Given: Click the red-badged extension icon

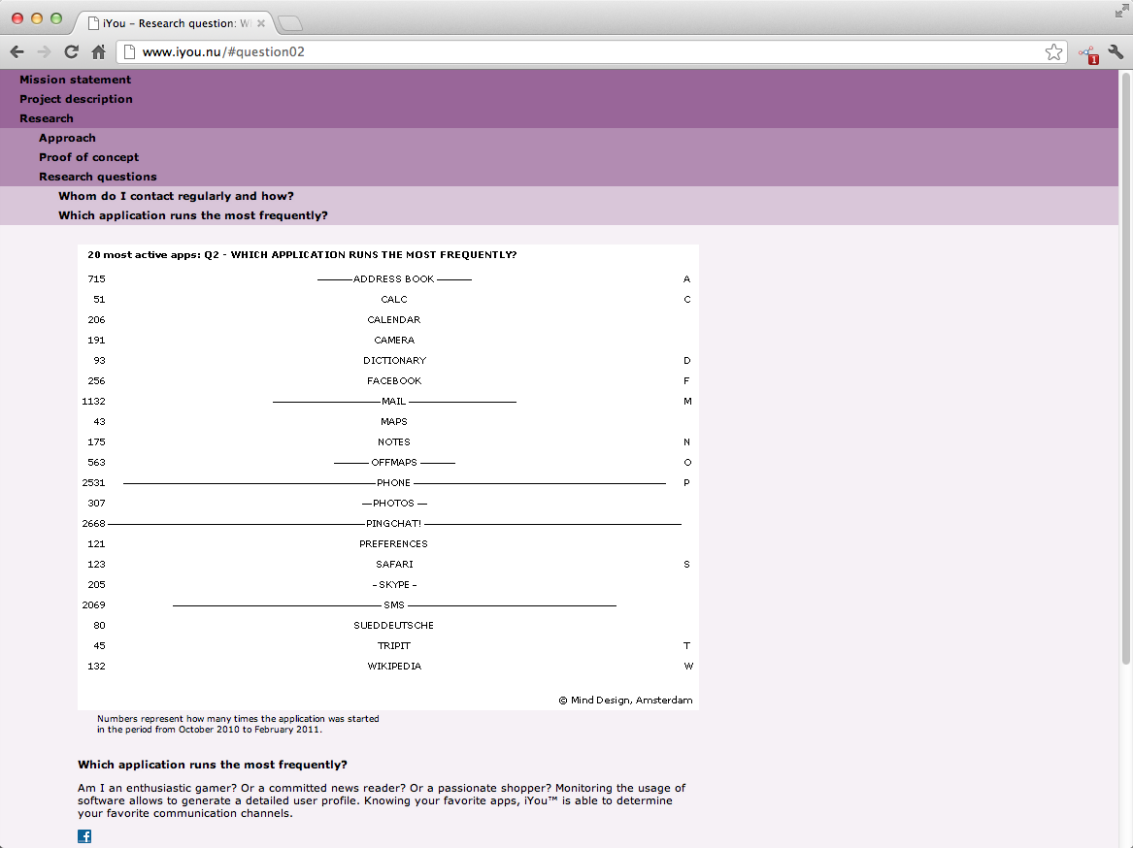Looking at the screenshot, I should (x=1087, y=54).
